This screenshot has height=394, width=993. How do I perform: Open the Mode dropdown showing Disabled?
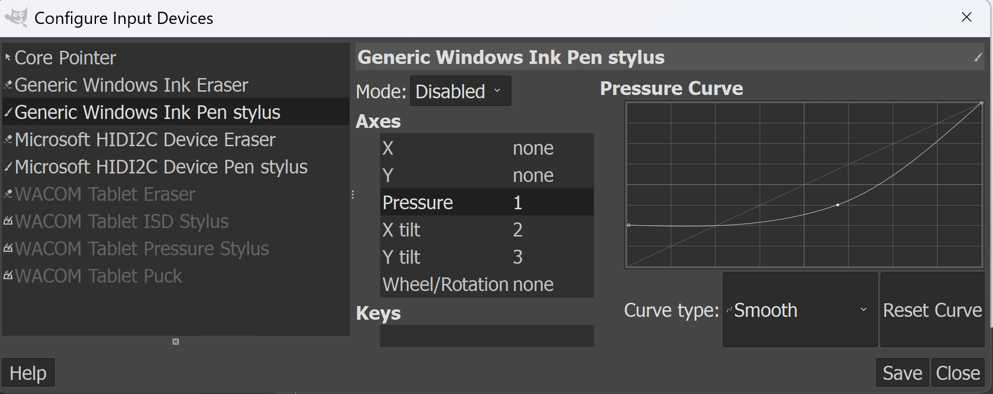pos(460,91)
